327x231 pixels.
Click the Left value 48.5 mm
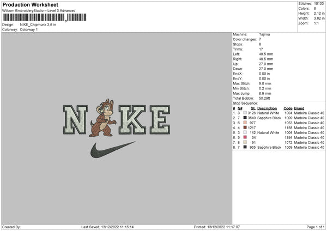click(x=266, y=54)
